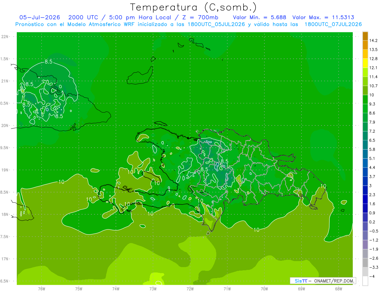Click the '21N' latitude axis label
Viewport: 380px width, 293px height.
click(x=5, y=81)
